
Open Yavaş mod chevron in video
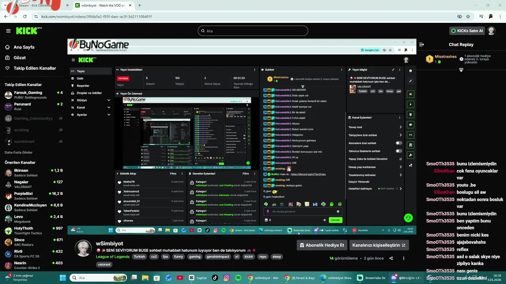pos(400,127)
